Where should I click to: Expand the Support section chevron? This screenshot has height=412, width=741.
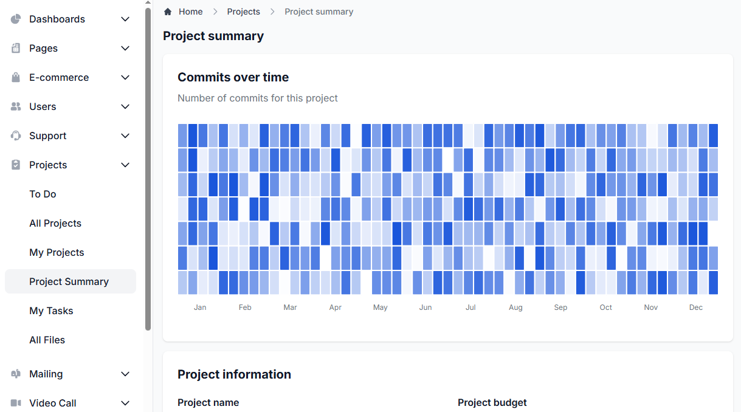125,136
